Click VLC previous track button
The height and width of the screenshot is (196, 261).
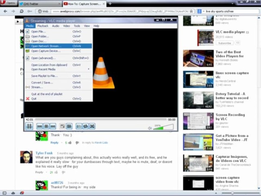click(x=40, y=126)
